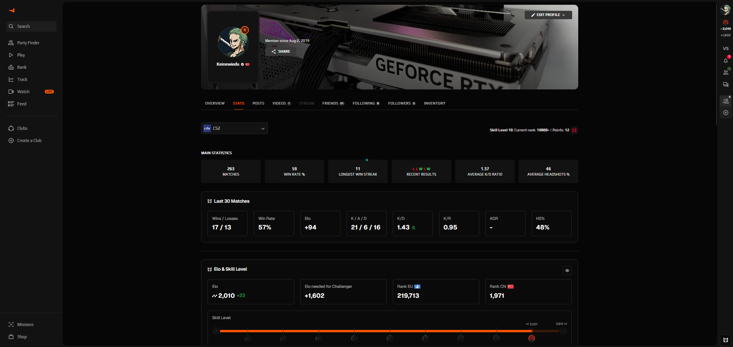Click the HS% 48% card
The width and height of the screenshot is (733, 347).
[551, 223]
